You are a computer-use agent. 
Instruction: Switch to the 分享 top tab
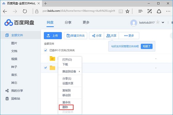(x=68, y=22)
